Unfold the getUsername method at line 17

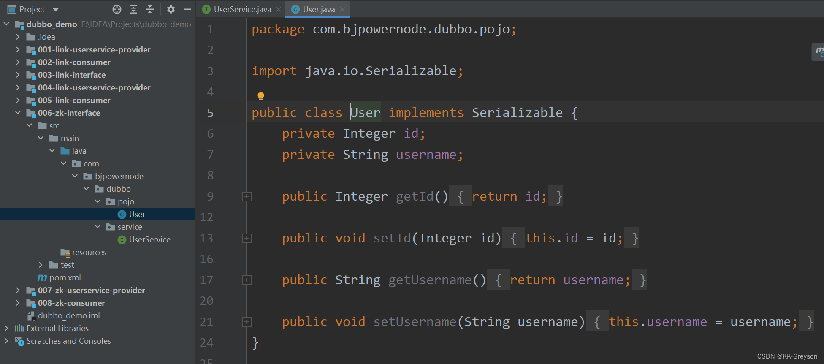247,280
